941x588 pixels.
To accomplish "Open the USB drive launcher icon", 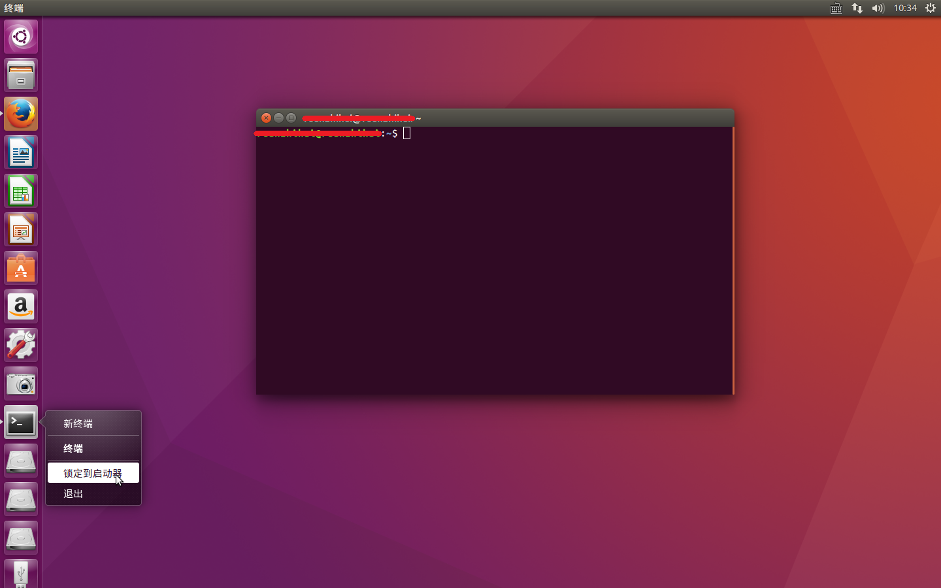I will pos(20,573).
